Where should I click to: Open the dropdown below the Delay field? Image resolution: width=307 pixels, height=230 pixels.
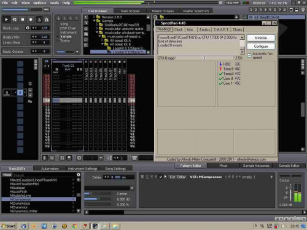pyautogui.click(x=132, y=188)
